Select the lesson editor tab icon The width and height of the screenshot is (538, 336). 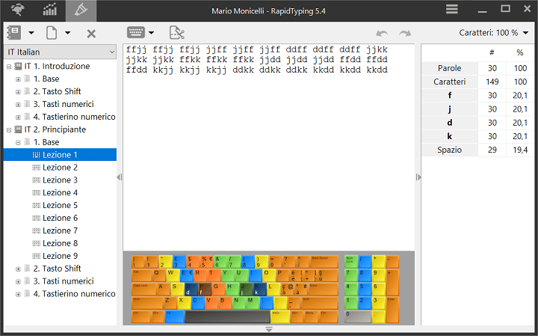click(81, 10)
